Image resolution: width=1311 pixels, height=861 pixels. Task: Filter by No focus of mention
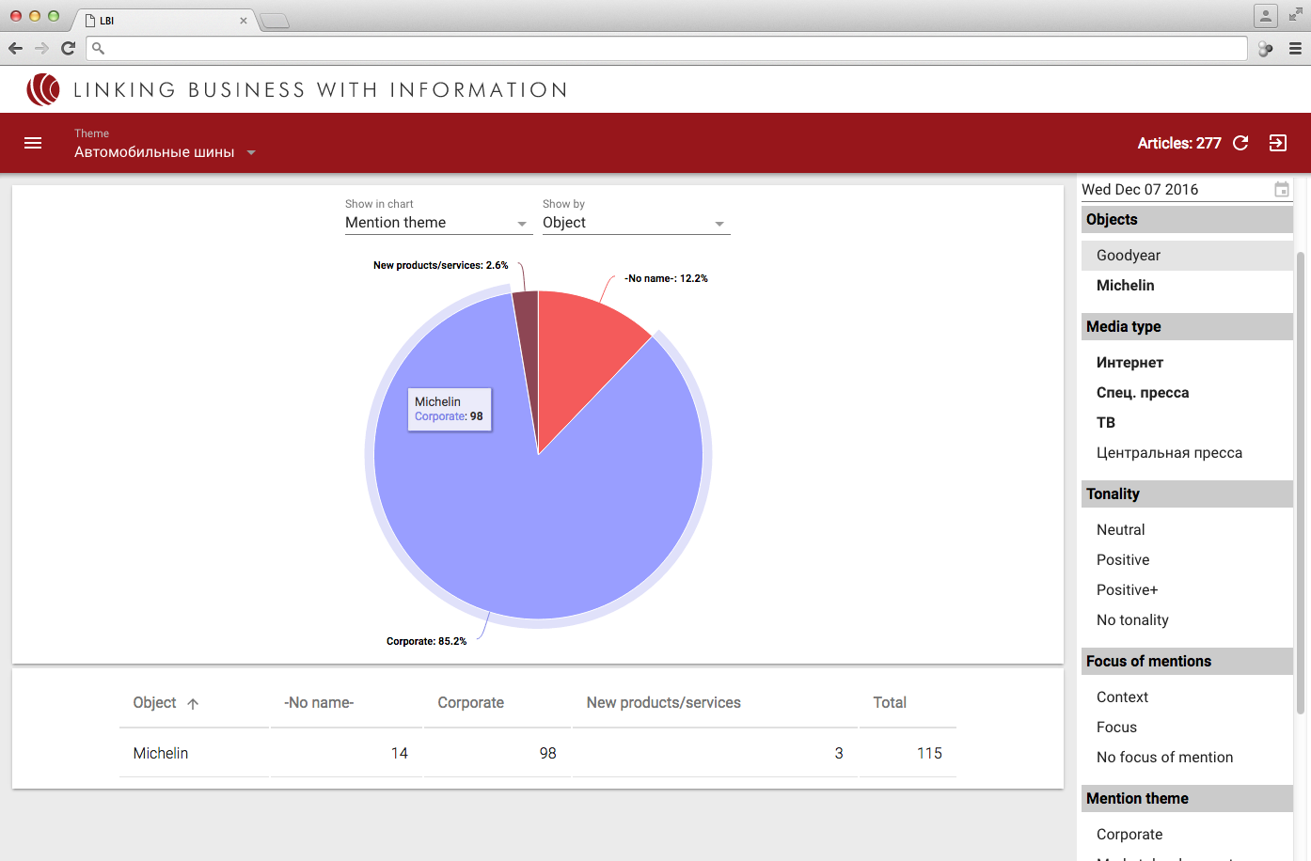pyautogui.click(x=1187, y=758)
